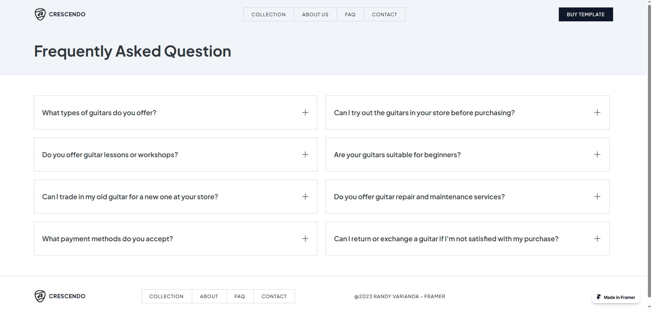Select FAQ in the header menu
Viewport: 652px width, 309px height.
pos(350,15)
